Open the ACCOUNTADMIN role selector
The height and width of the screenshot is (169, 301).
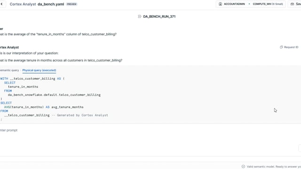point(232,4)
